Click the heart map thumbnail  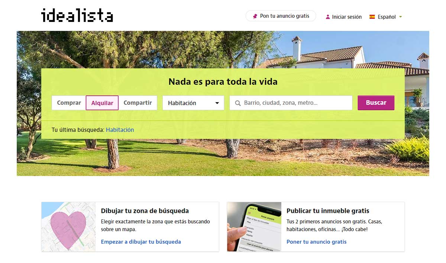tap(68, 227)
